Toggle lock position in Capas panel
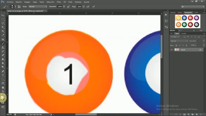The height and width of the screenshot is (116, 206). [x=183, y=45]
